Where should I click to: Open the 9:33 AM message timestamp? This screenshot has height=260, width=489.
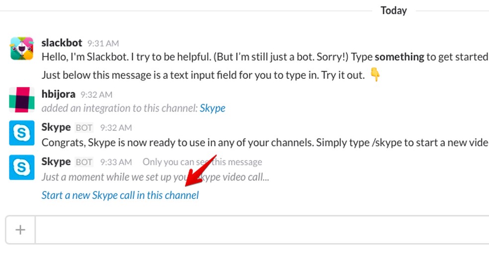[116, 162]
